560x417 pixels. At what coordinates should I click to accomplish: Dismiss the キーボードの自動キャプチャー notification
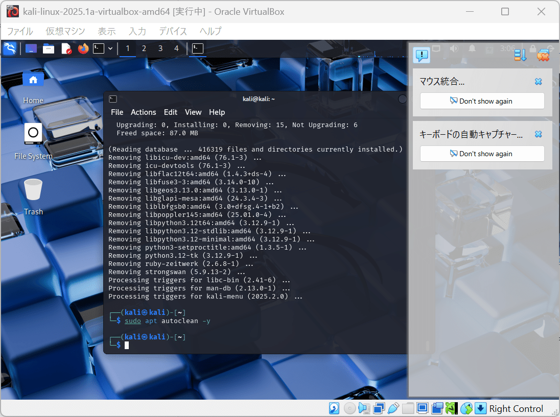[x=538, y=134]
